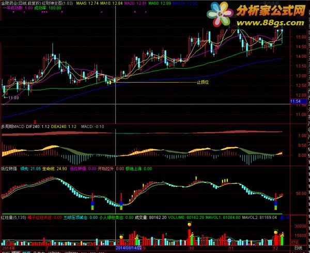Click the MAVOL2: 81169.04 readout
Screen dimensions: 310x253
coord(259,217)
